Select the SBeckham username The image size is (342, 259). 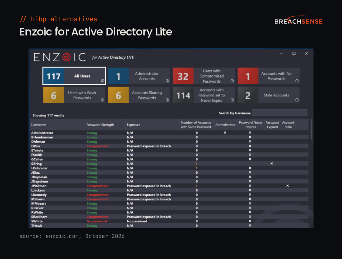(39, 217)
